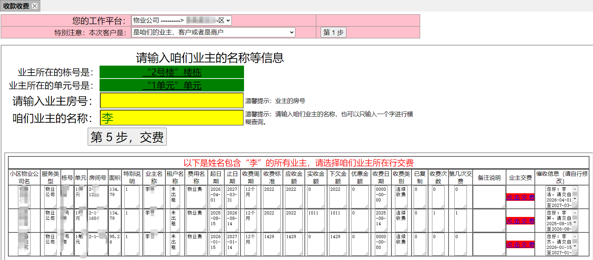Click the "2号楼" 楼栋 link
This screenshot has width=593, height=260.
(172, 72)
